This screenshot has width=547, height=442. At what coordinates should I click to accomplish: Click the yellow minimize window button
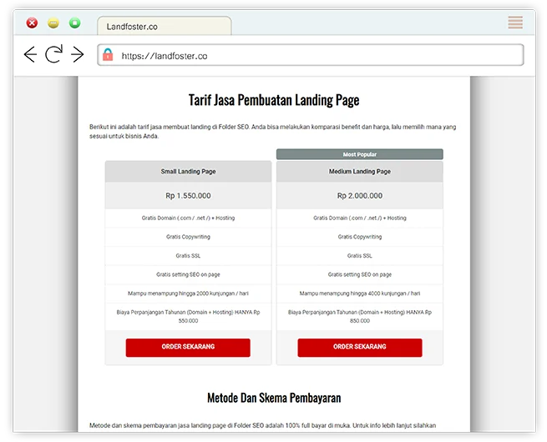53,23
